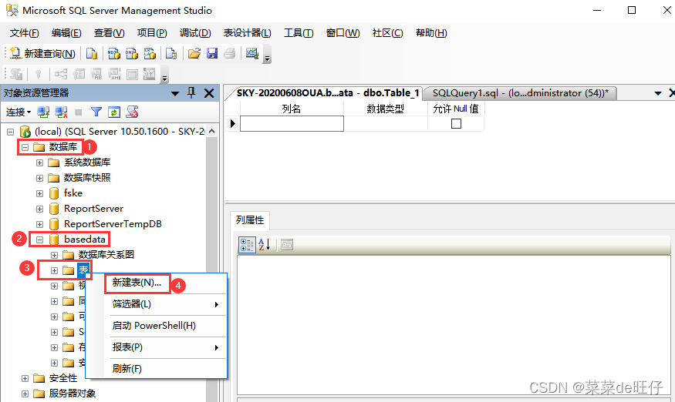Click the Print icon in toolbar
The image size is (675, 402).
pos(229,53)
